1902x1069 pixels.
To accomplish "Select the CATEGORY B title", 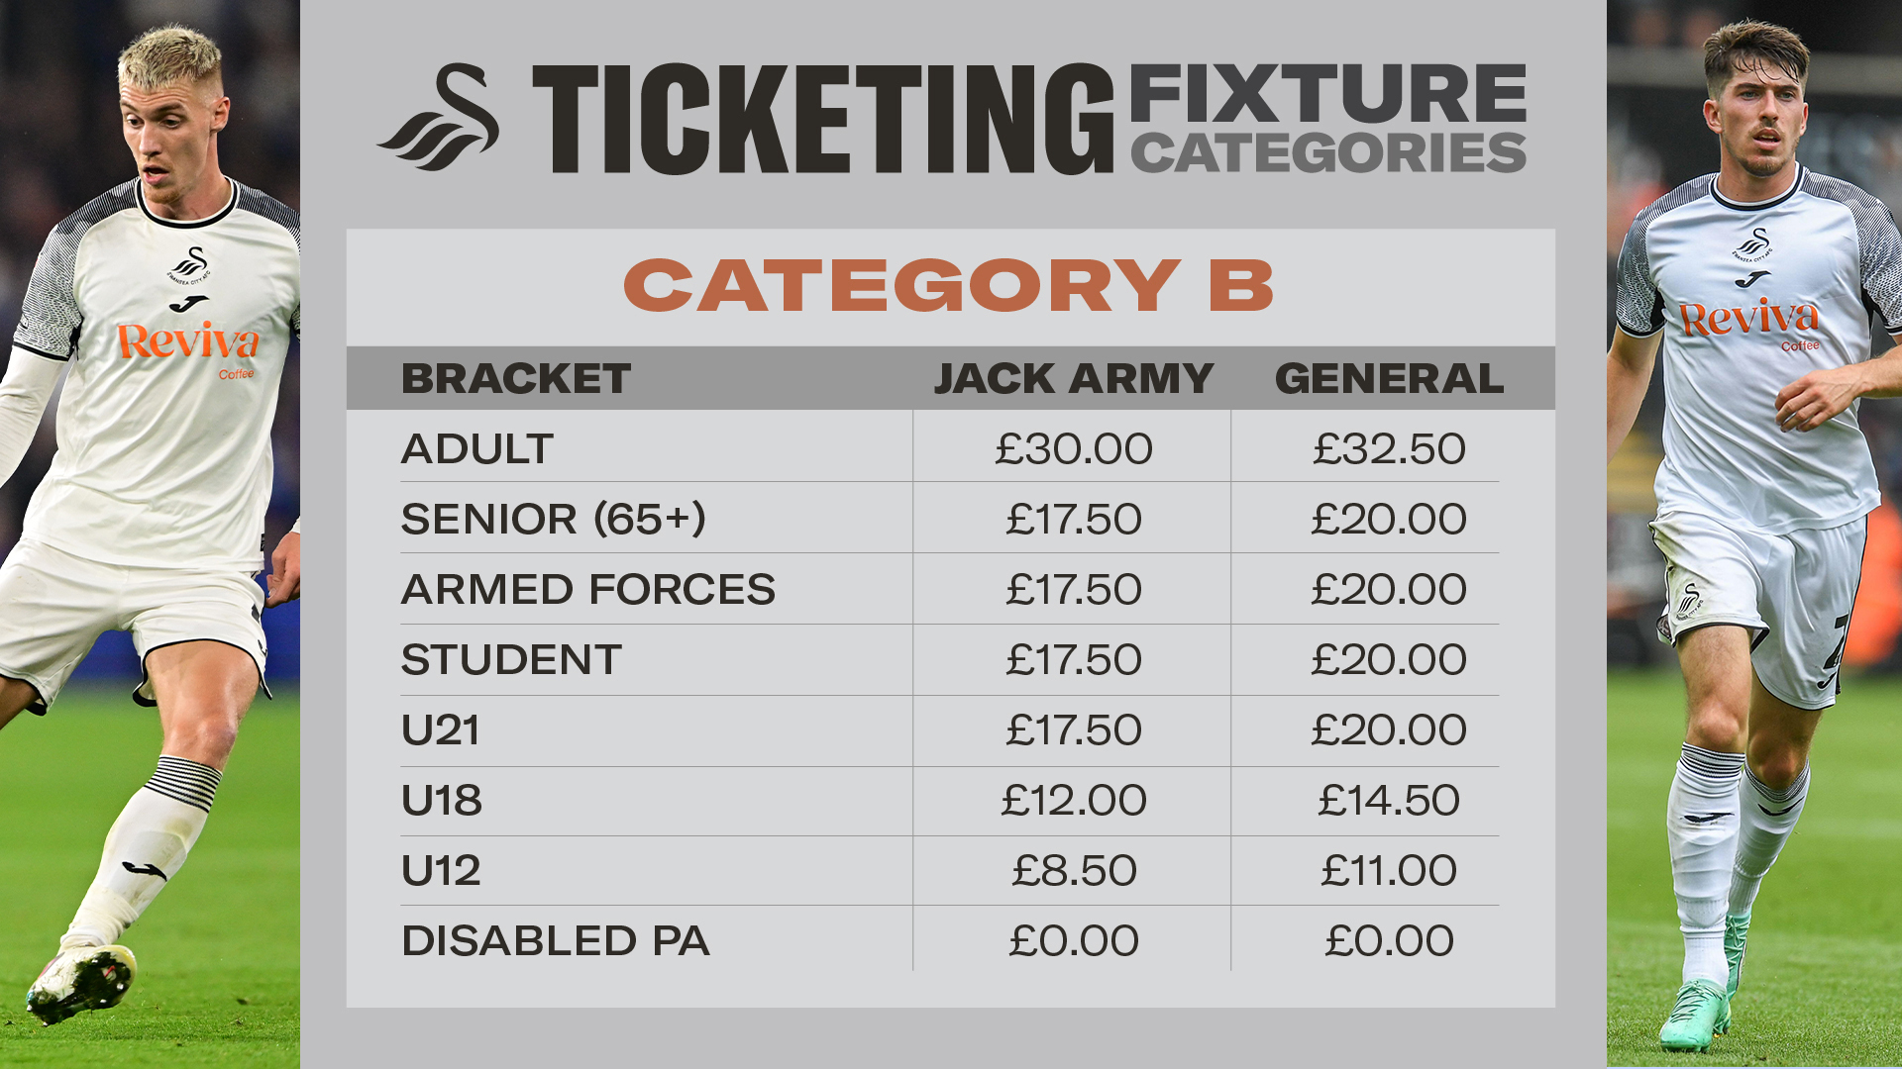I will (949, 286).
